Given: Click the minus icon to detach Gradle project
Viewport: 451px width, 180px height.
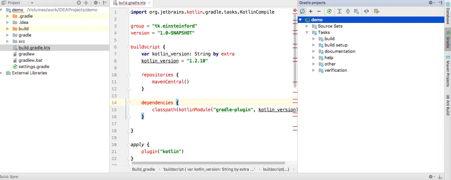Looking at the screenshot, I should coord(319,11).
